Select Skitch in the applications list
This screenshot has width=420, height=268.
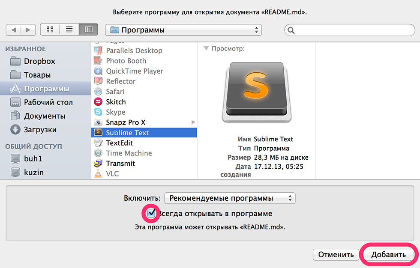point(144,102)
